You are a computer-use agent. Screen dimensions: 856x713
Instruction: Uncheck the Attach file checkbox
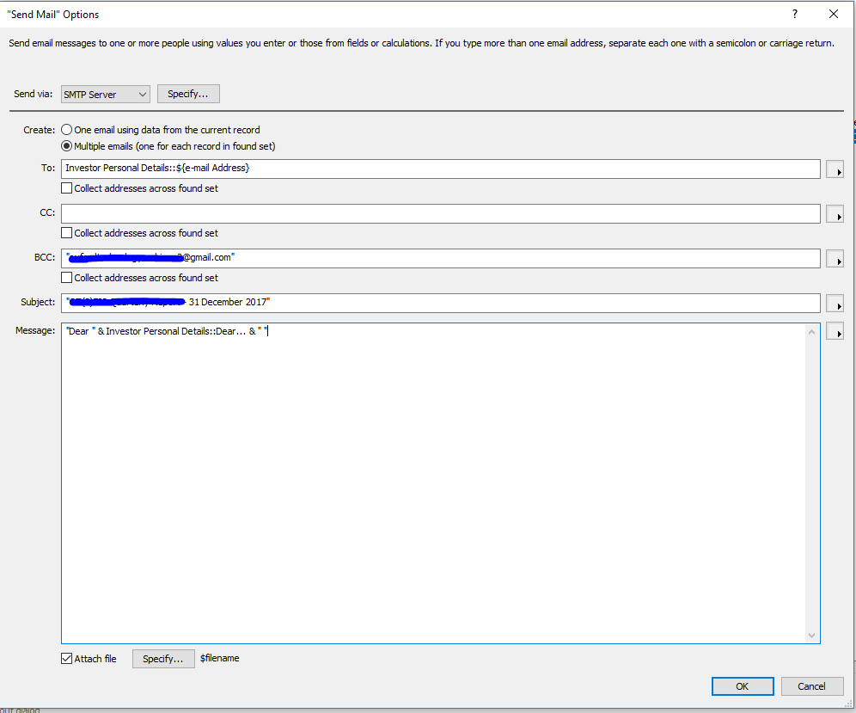click(66, 659)
